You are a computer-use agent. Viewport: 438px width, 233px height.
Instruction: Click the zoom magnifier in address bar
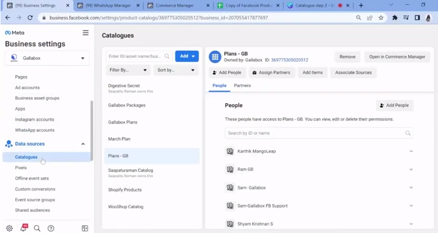358,18
